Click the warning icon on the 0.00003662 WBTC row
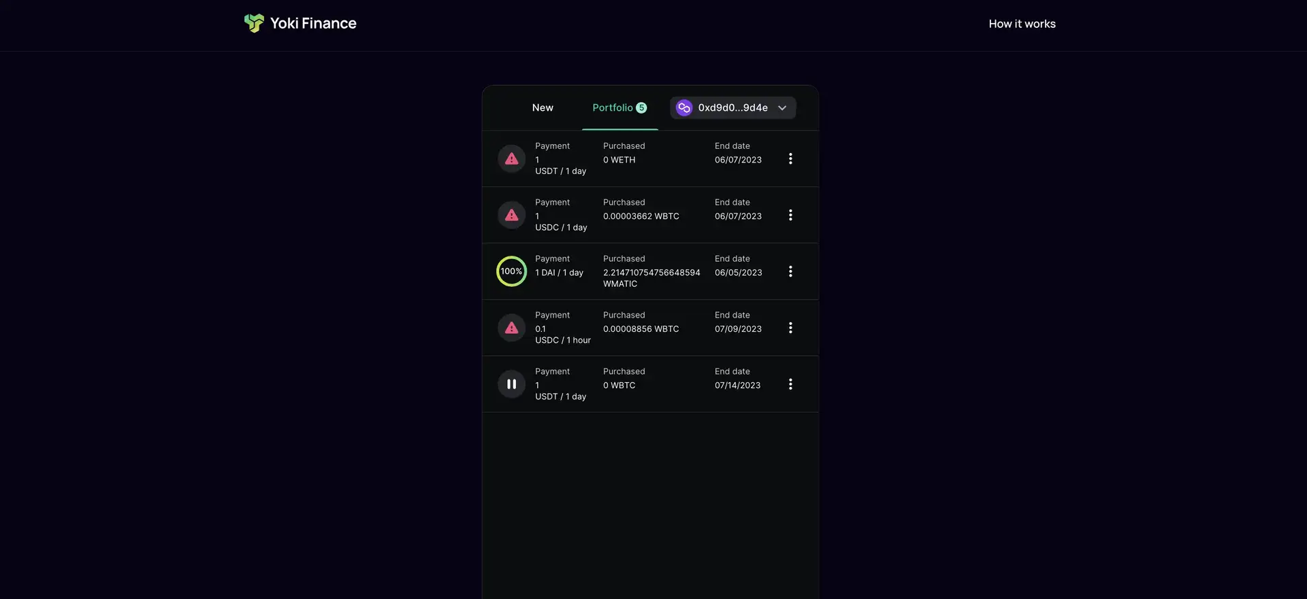The width and height of the screenshot is (1307, 599). tap(511, 215)
